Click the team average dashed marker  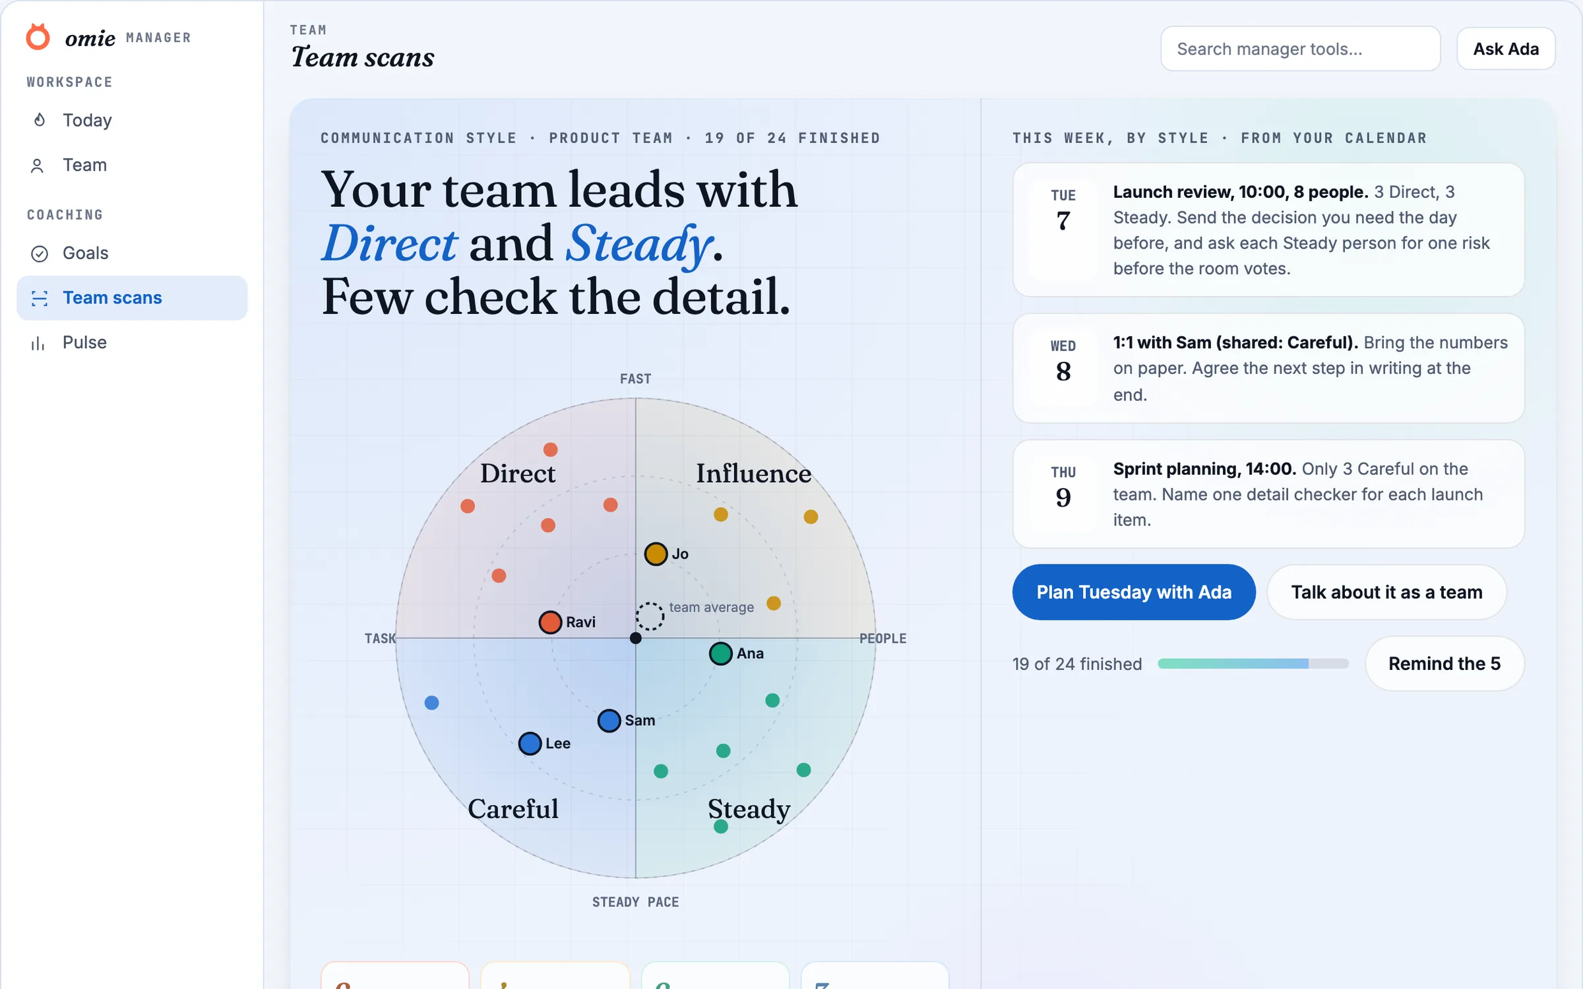tap(650, 616)
